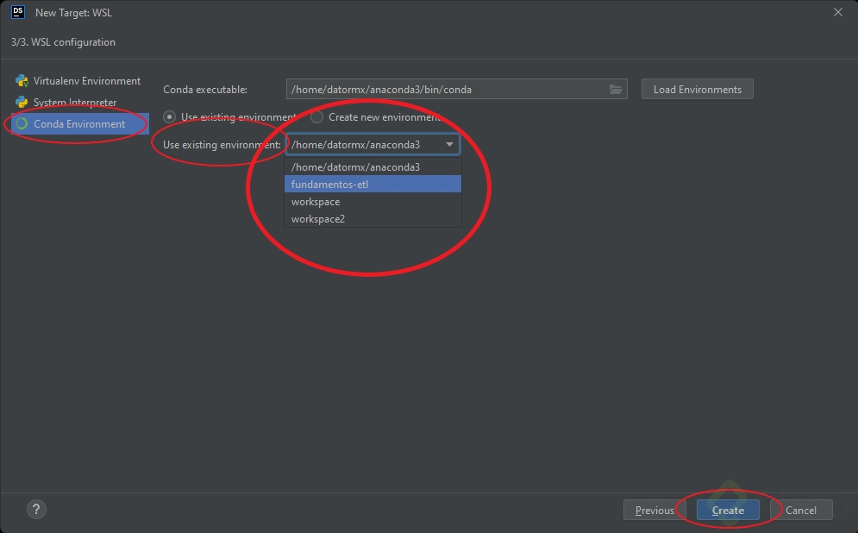Choose workspace environment from list
Image resolution: width=858 pixels, height=533 pixels.
pos(373,202)
